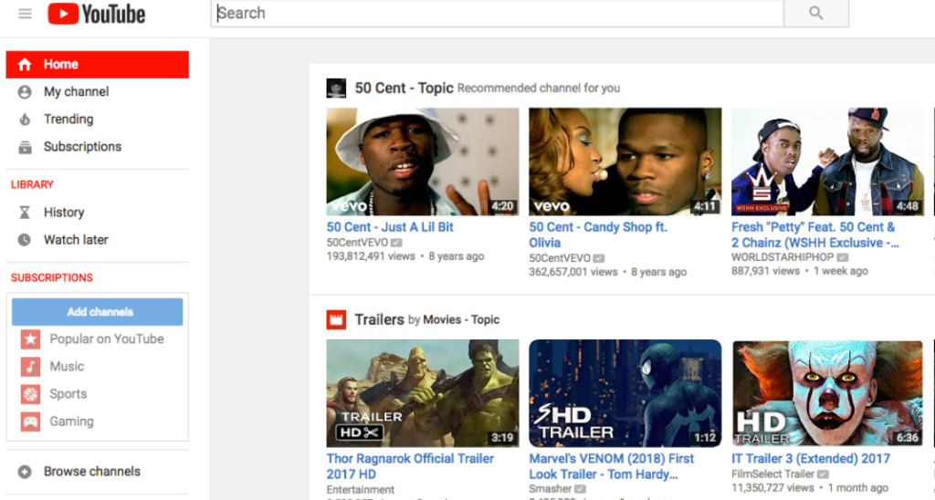Click the Trailers clapperboard icon

click(x=336, y=320)
